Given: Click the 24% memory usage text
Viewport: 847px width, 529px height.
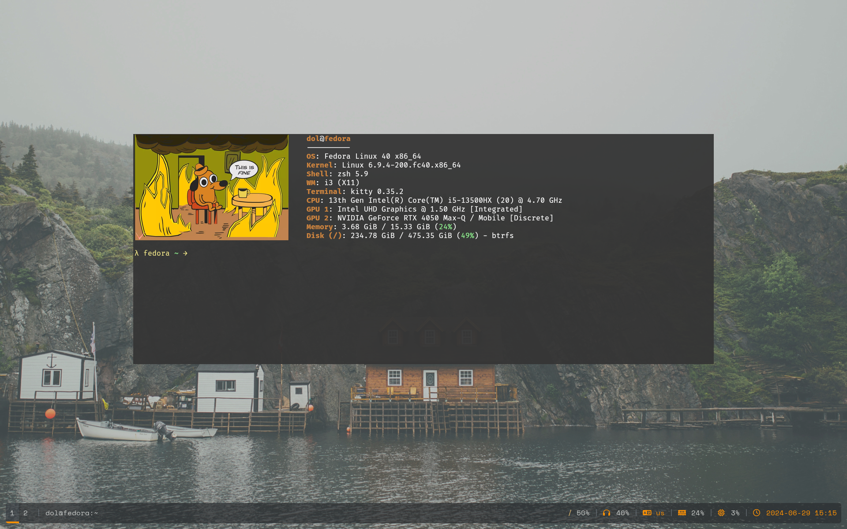Looking at the screenshot, I should (x=697, y=513).
